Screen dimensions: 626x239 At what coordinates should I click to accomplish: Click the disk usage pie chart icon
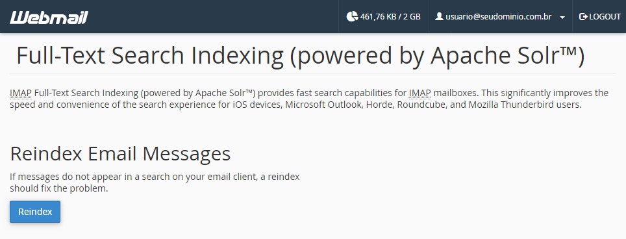coord(352,16)
